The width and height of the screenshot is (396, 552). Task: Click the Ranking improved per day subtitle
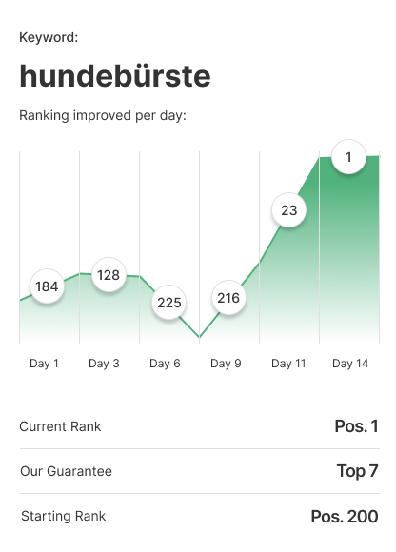click(103, 115)
